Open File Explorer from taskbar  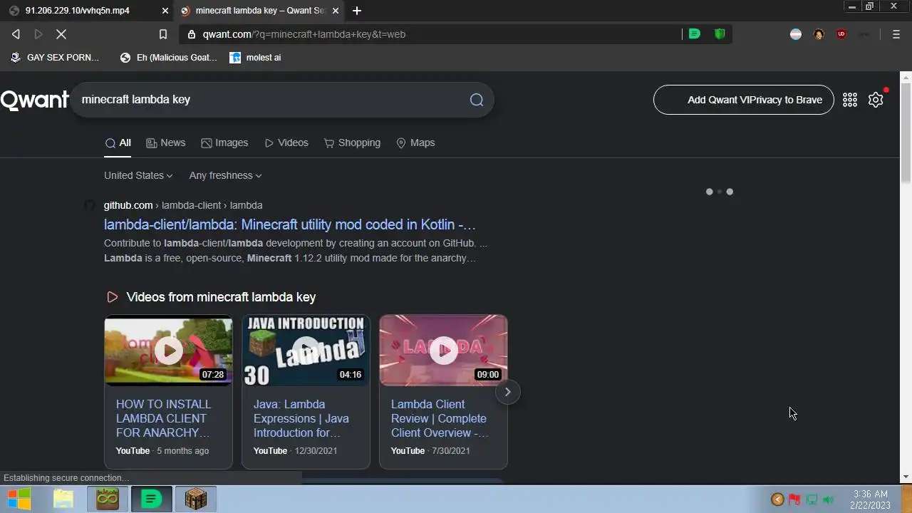(63, 499)
